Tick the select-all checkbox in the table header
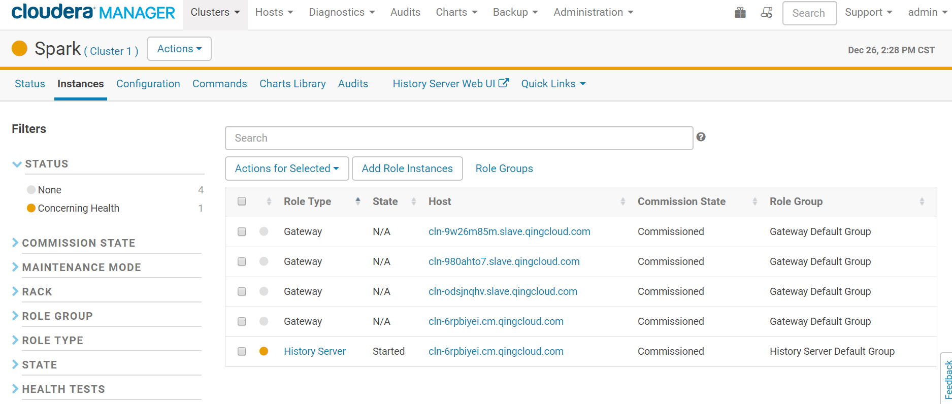 pos(242,201)
